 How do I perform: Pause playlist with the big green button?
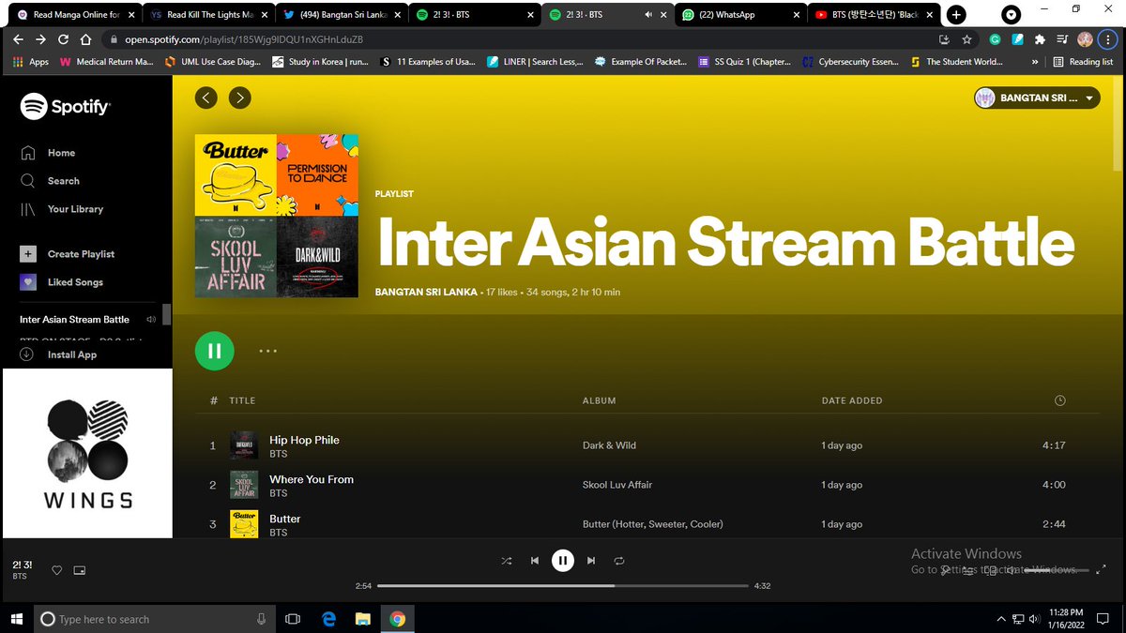(215, 351)
